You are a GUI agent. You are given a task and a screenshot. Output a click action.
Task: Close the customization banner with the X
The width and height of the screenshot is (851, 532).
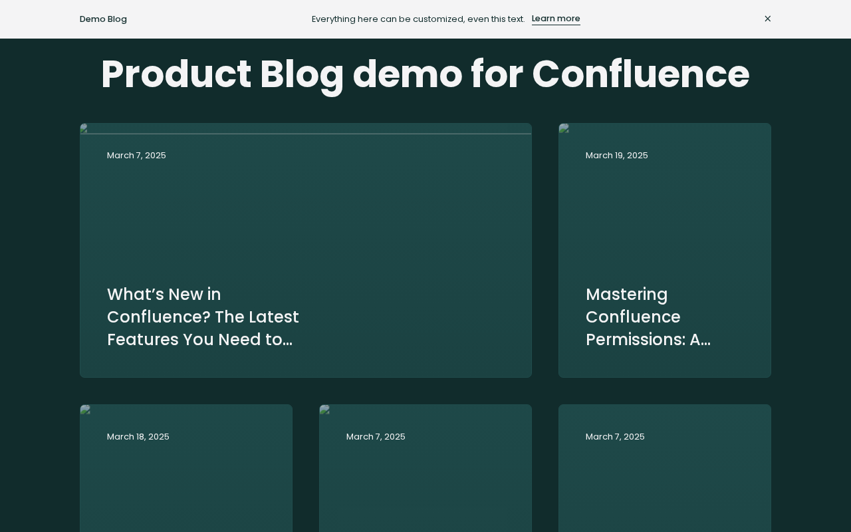(768, 19)
